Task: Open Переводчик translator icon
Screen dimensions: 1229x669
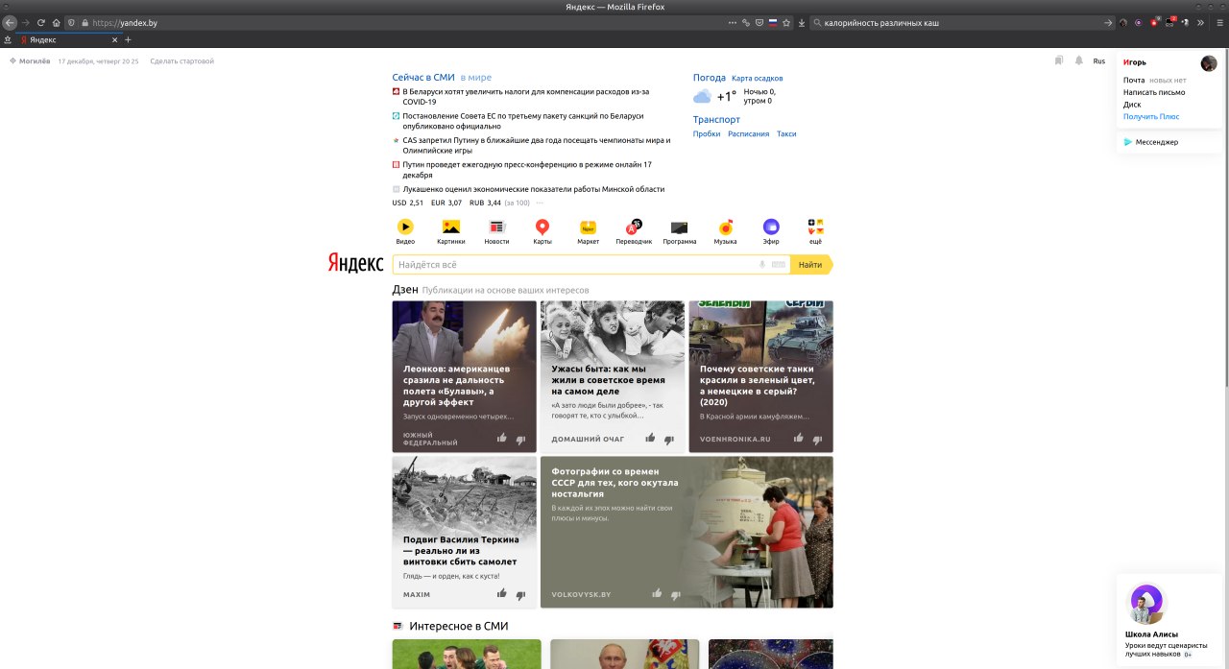Action: point(634,227)
